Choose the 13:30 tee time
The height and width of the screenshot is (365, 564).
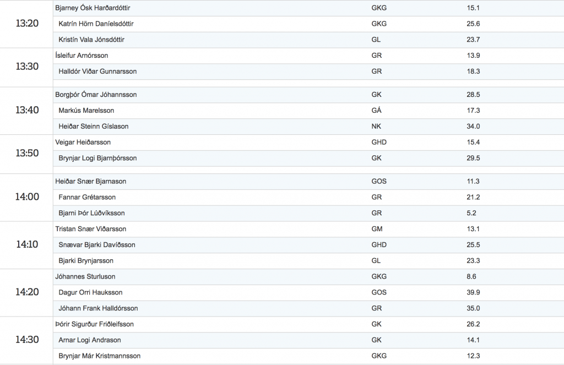tap(27, 67)
